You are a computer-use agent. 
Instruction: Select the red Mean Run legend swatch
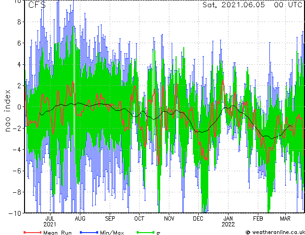click(33, 232)
